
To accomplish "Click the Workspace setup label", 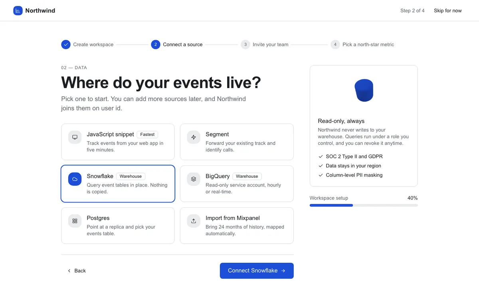I will click(x=329, y=198).
